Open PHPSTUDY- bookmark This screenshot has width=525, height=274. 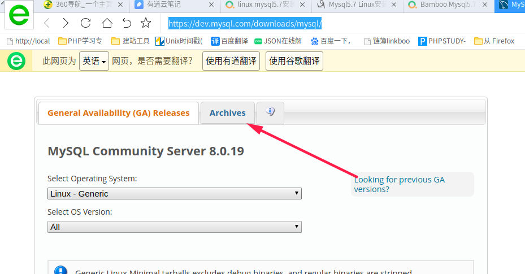[442, 41]
